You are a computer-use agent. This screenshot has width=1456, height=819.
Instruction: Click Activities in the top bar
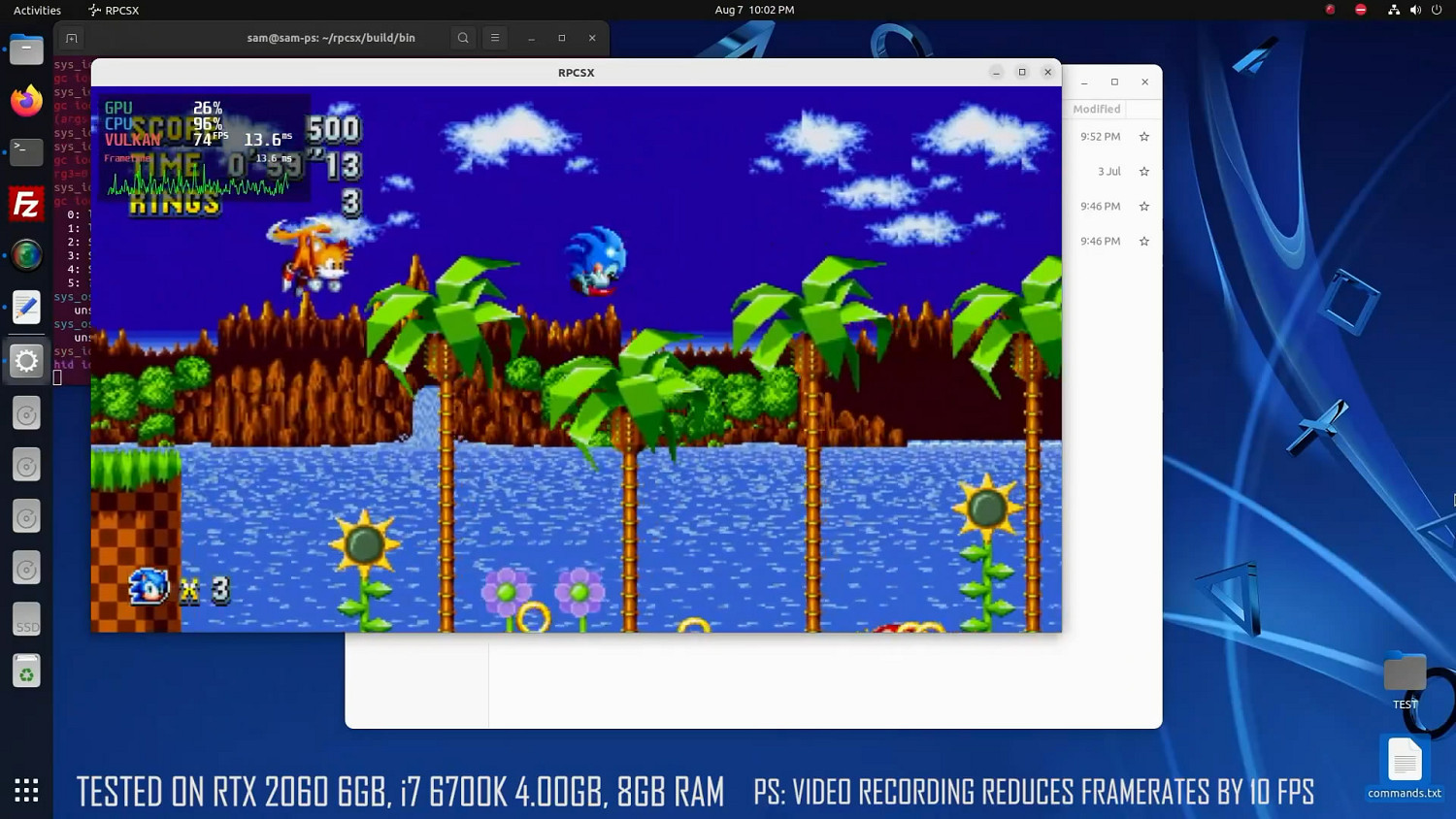tap(37, 10)
